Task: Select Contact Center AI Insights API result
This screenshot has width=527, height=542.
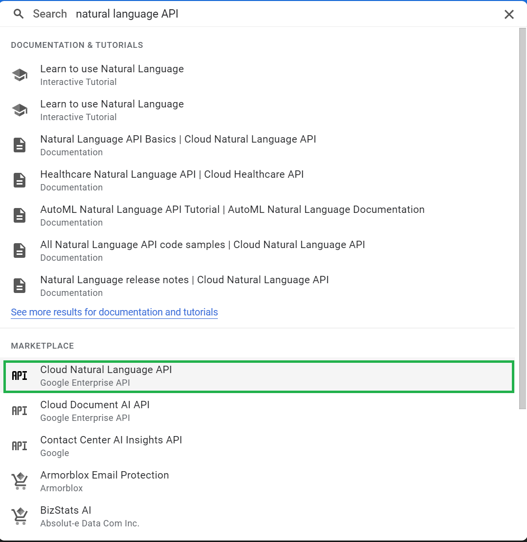Action: coord(257,446)
